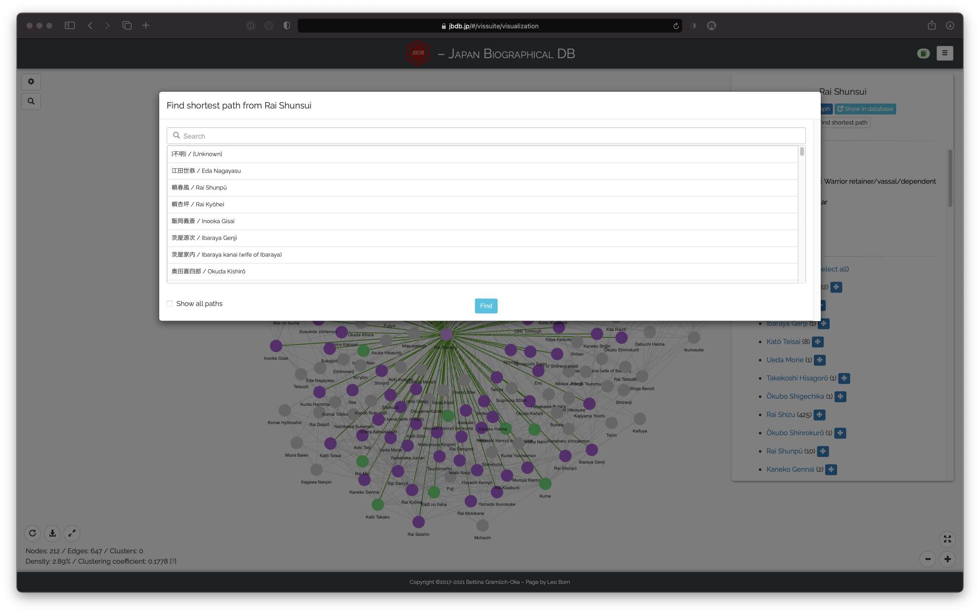The height and width of the screenshot is (613, 980).
Task: Open a new browser tab
Action: 146,26
